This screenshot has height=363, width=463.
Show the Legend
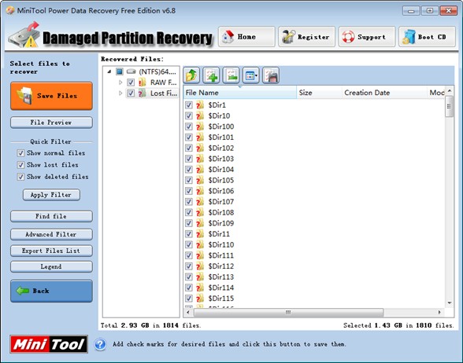tap(51, 266)
